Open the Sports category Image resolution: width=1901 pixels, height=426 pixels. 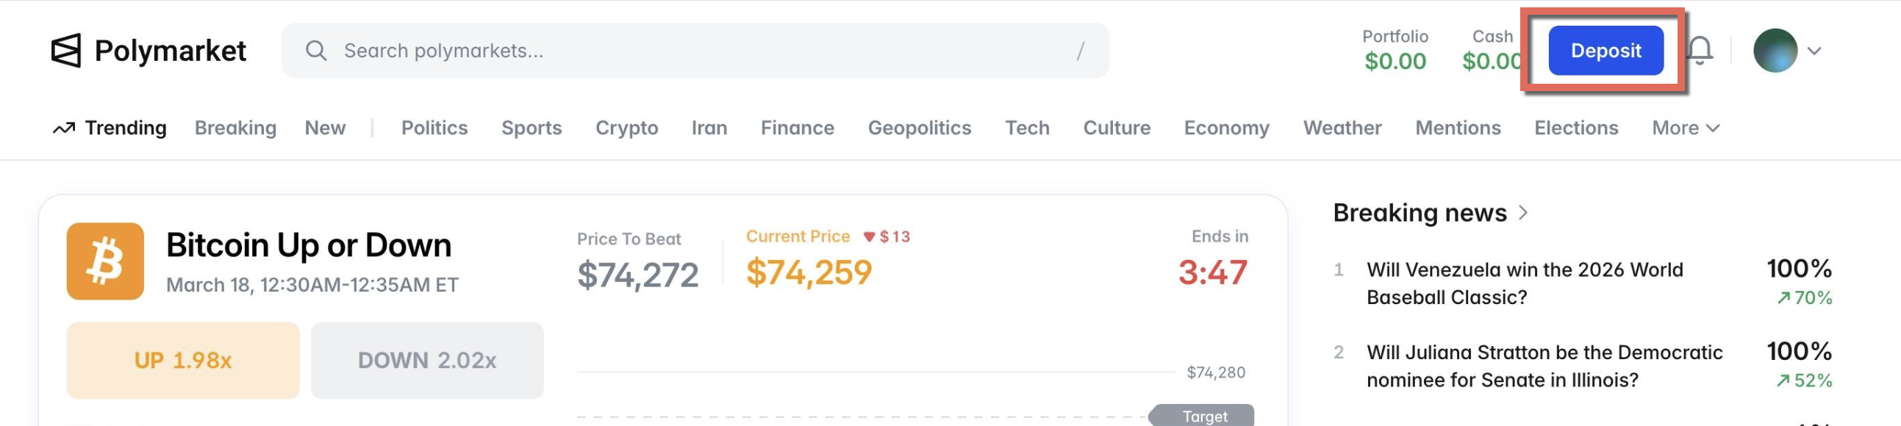click(531, 129)
